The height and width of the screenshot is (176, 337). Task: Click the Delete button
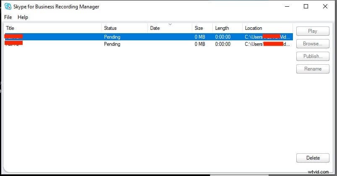click(313, 158)
